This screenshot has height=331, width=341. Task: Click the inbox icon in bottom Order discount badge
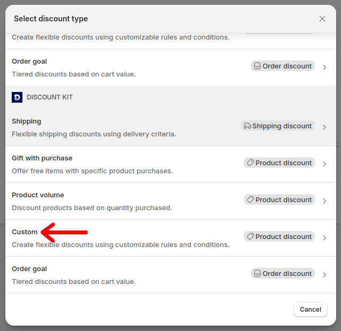click(x=257, y=273)
